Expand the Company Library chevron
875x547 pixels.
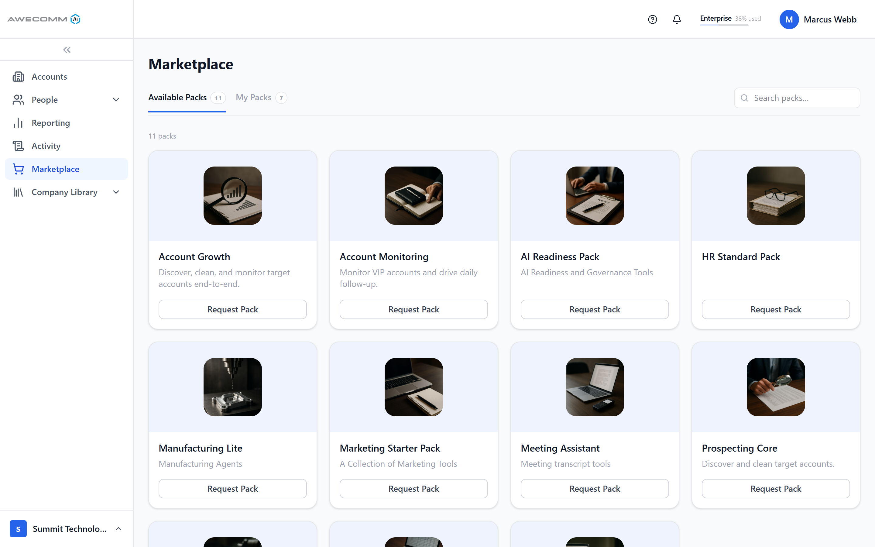116,192
